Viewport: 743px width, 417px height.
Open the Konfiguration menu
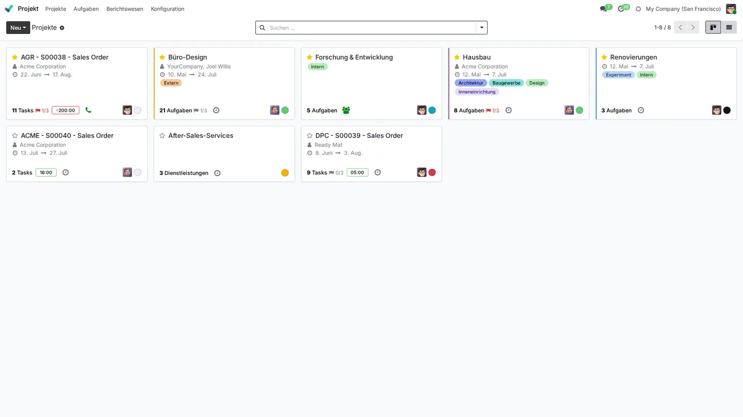[168, 9]
